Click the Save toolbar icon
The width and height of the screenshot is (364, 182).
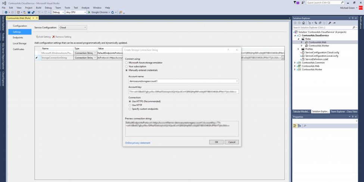[29, 12]
